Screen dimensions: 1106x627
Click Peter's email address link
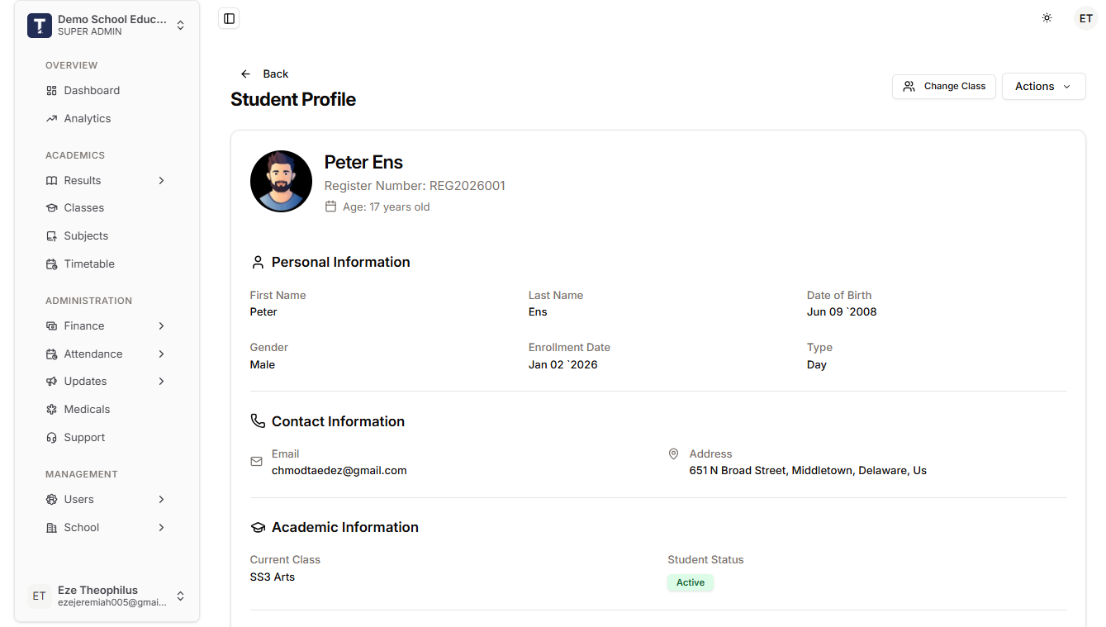[x=339, y=470]
